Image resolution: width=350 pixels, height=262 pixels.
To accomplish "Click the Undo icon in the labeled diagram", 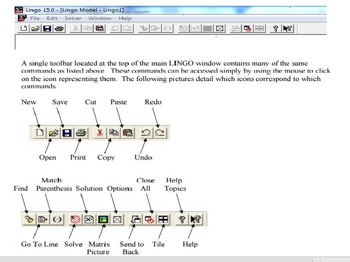I will click(x=146, y=133).
